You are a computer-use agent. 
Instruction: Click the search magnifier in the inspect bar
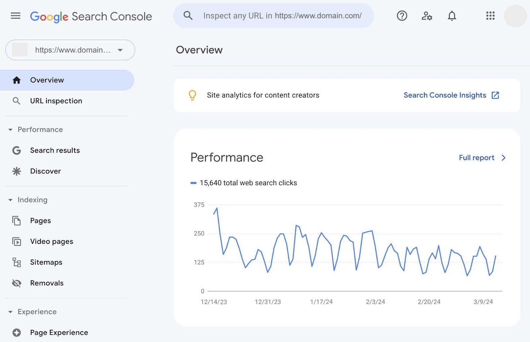coord(188,16)
